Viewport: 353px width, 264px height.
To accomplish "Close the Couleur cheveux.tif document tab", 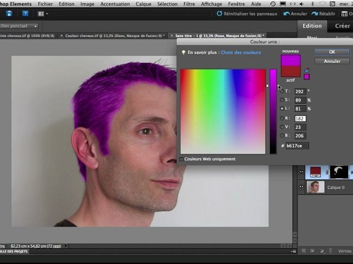I will click(x=61, y=36).
